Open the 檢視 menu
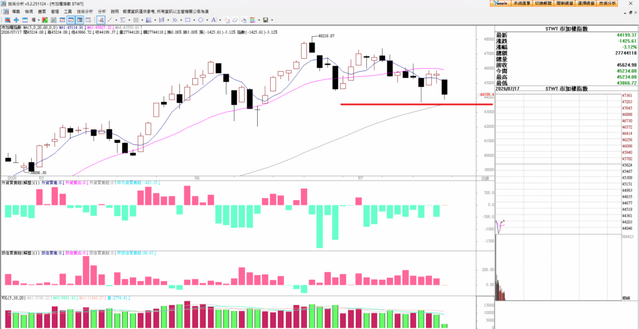The image size is (639, 329). (29, 11)
